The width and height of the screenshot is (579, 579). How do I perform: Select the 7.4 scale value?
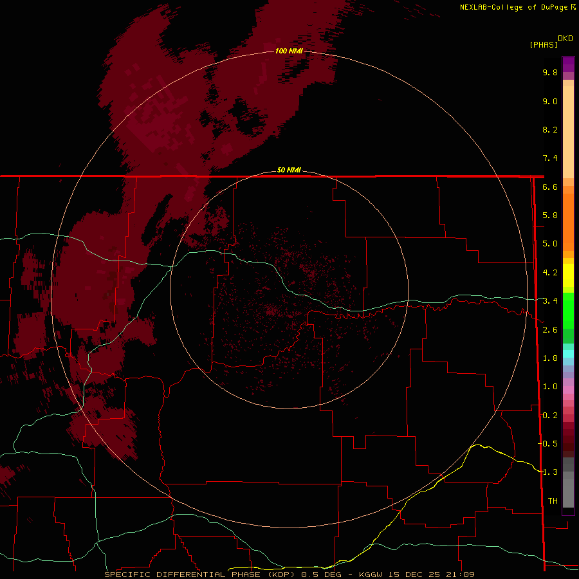[550, 158]
